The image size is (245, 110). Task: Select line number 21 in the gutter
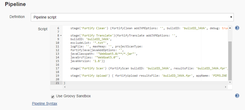tap(57, 83)
